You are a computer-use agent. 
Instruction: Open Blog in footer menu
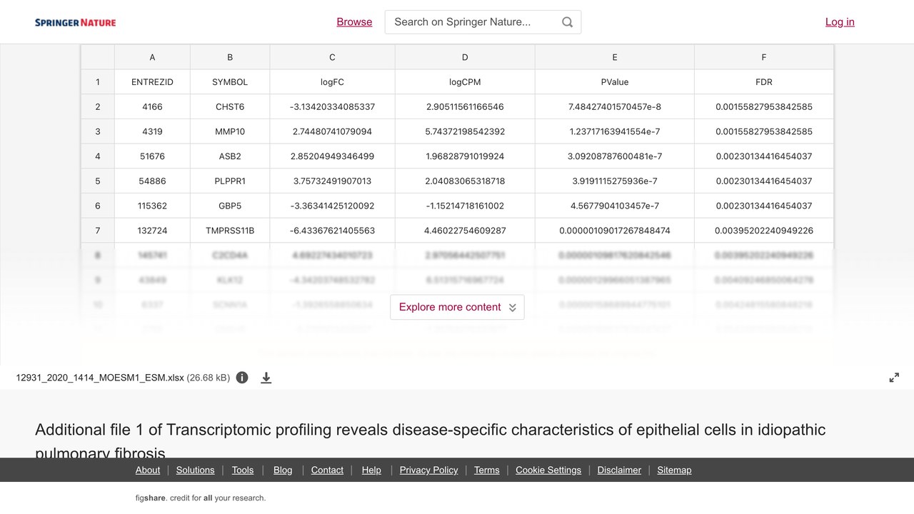[x=283, y=470]
